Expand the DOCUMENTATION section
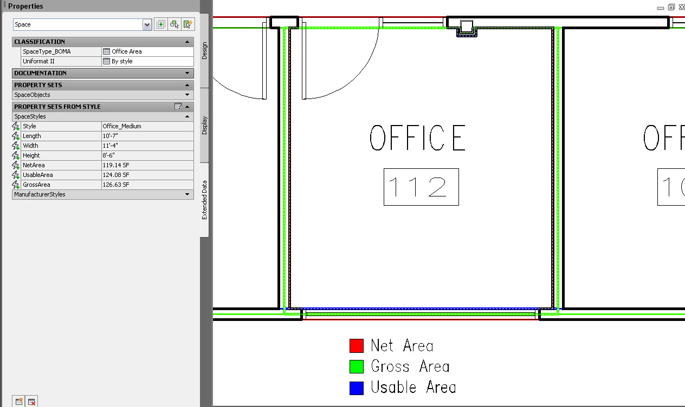 point(187,73)
